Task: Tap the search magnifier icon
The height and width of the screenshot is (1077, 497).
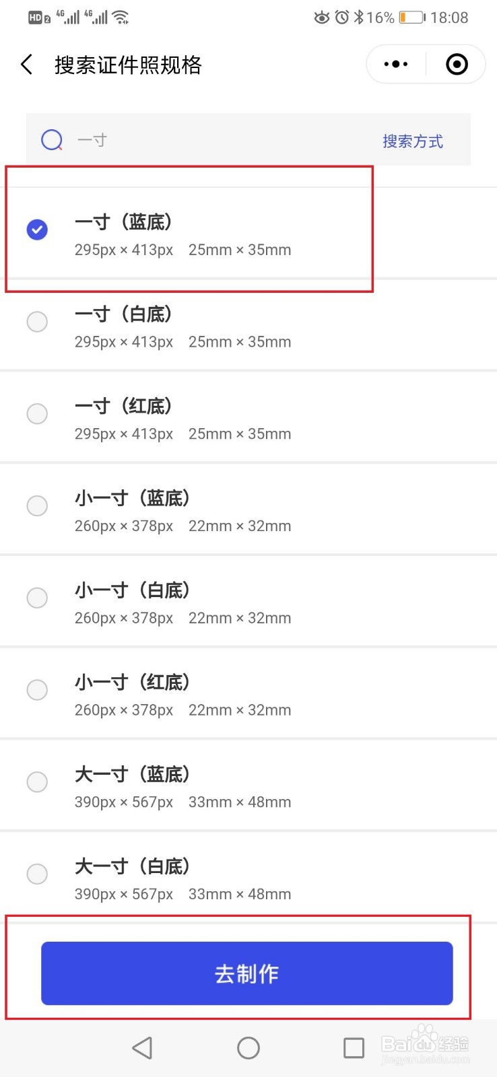Action: coord(52,140)
